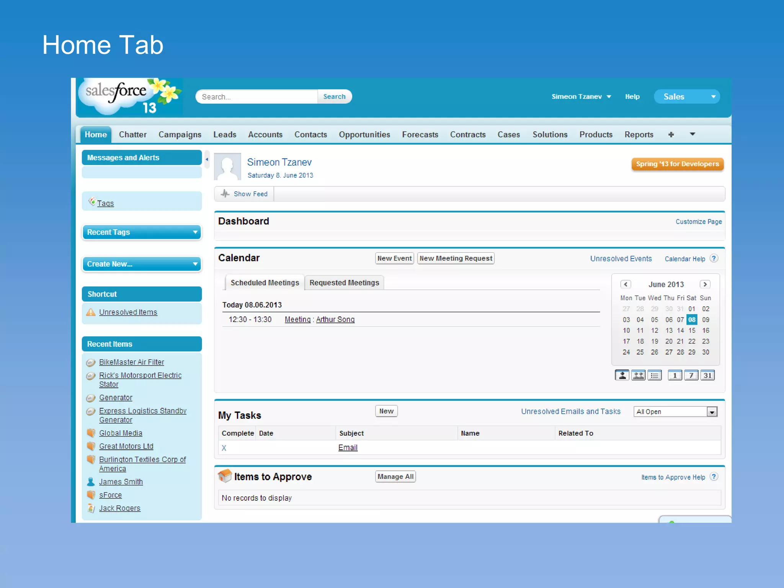
Task: Switch to multi-user calendar view
Action: (638, 375)
